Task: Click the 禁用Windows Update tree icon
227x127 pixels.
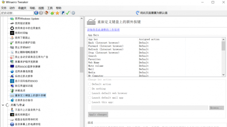Action: [x=12, y=19]
